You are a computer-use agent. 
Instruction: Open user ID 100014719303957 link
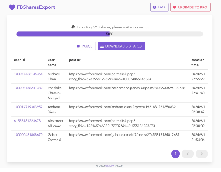coord(28,107)
